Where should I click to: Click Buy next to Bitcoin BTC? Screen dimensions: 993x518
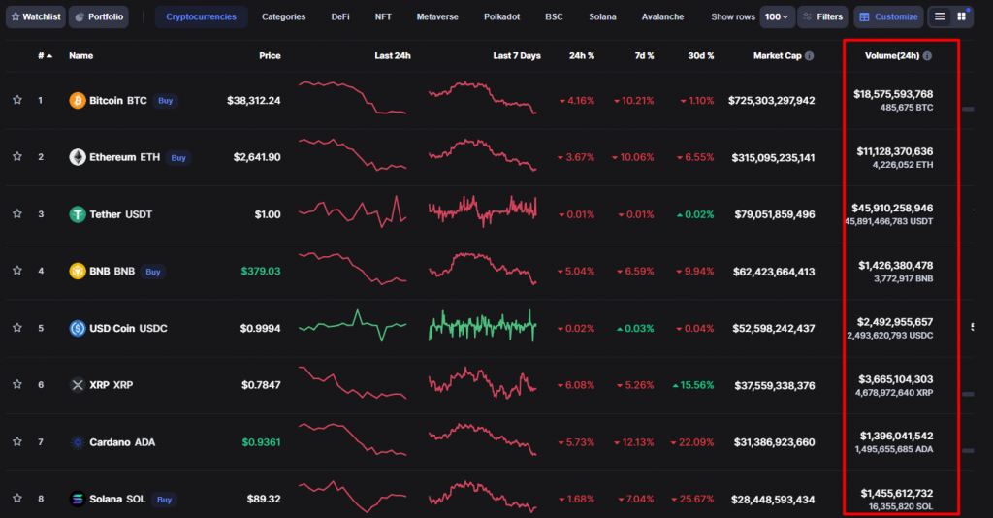tap(165, 101)
